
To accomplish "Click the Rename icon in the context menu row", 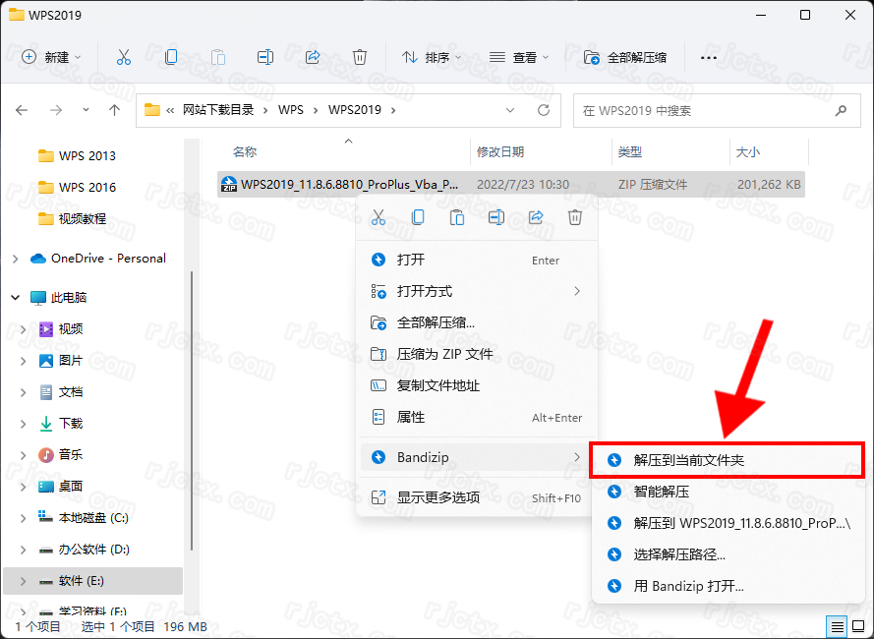I will pos(496,217).
